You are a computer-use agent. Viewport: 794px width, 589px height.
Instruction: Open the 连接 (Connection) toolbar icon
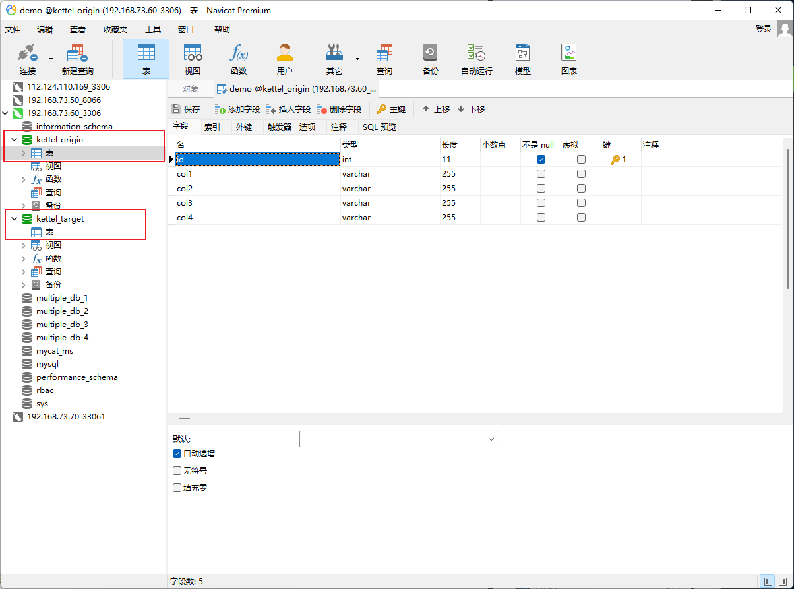(28, 59)
